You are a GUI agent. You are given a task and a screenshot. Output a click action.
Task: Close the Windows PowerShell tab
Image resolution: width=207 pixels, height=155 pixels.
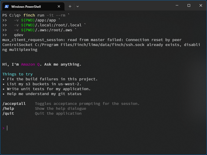58,6
